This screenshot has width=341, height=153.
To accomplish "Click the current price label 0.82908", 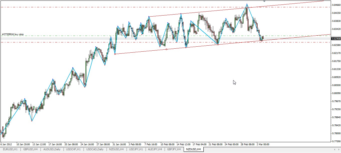I will pyautogui.click(x=336, y=39).
